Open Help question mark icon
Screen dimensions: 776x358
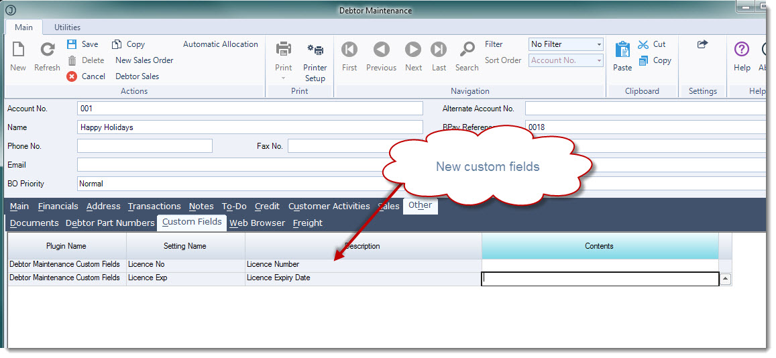[x=742, y=50]
